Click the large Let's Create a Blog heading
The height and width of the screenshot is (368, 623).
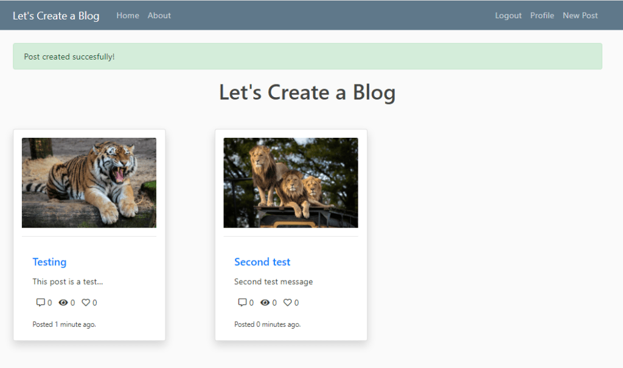[x=307, y=92]
